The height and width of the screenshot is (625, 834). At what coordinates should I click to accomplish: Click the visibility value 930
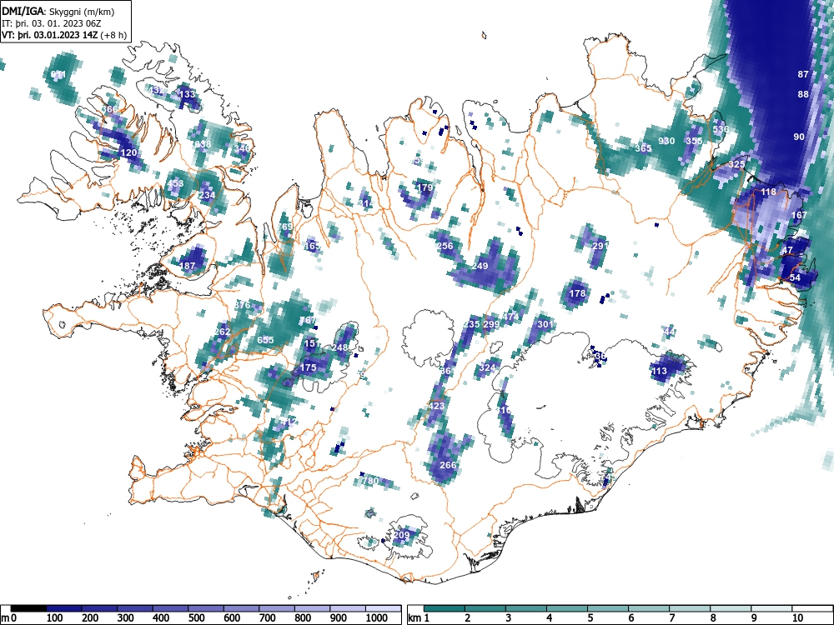666,141
